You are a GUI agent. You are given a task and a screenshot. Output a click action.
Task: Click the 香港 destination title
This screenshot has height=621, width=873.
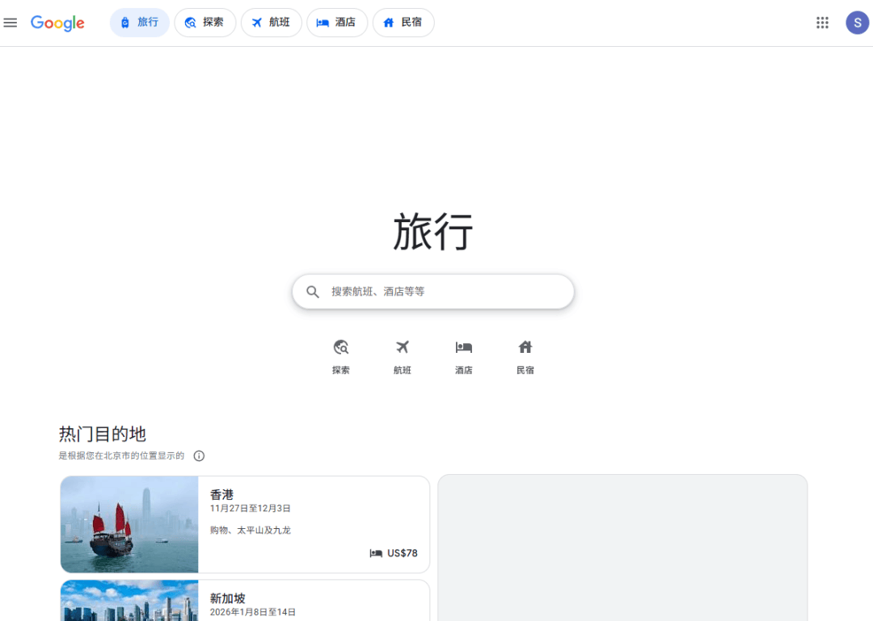pyautogui.click(x=221, y=494)
